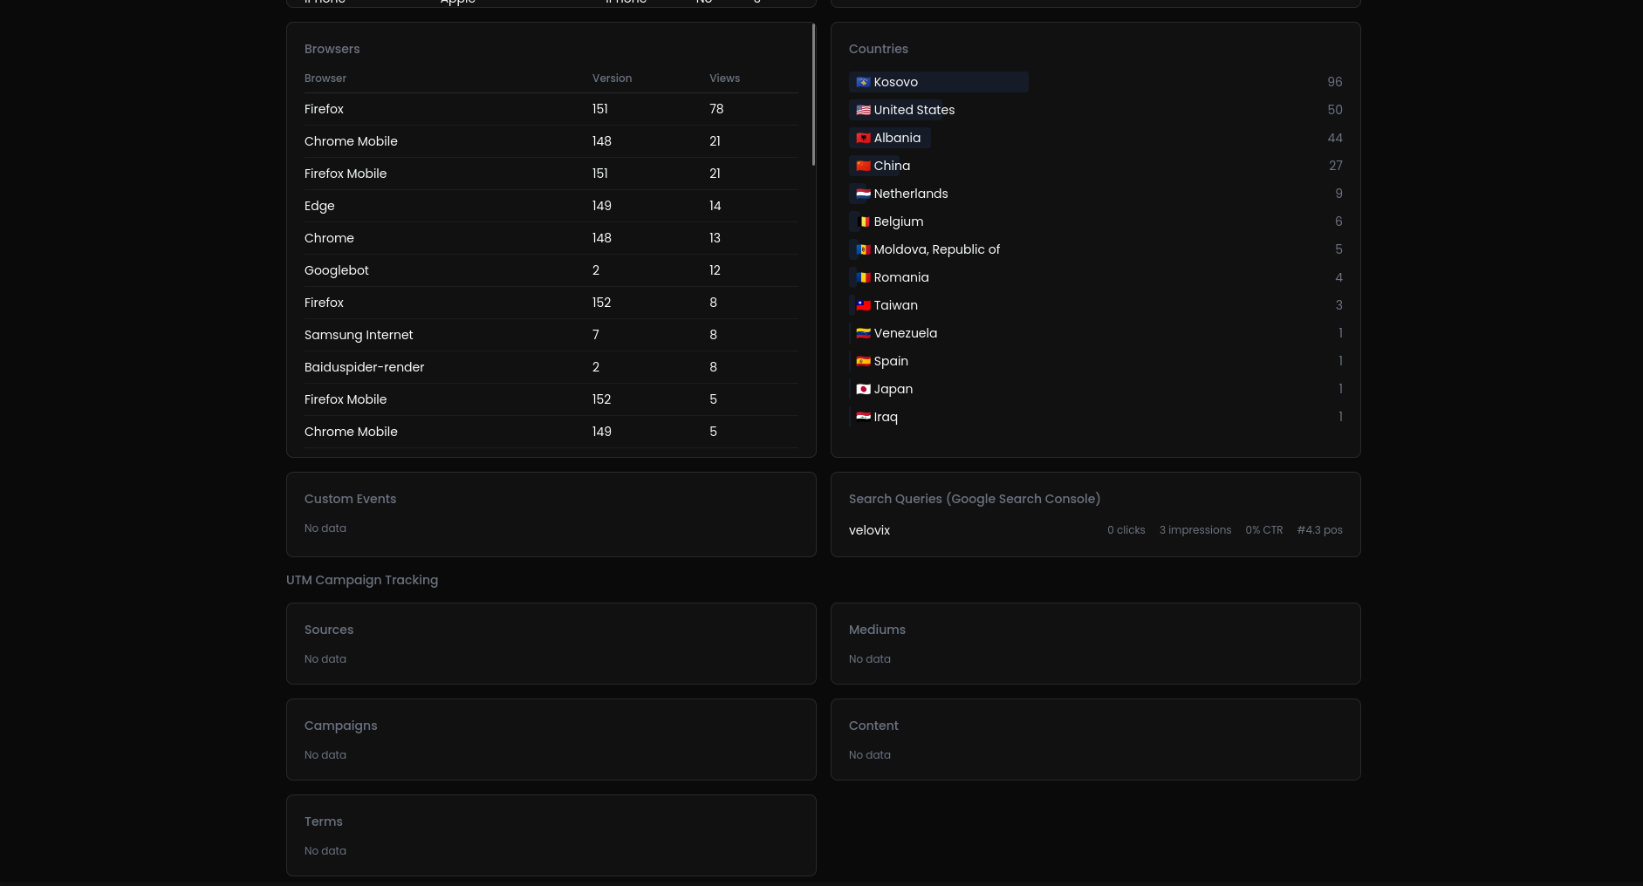Click the UTM Campaign Tracking heading
Screen dimensions: 1643x886
pos(362,580)
